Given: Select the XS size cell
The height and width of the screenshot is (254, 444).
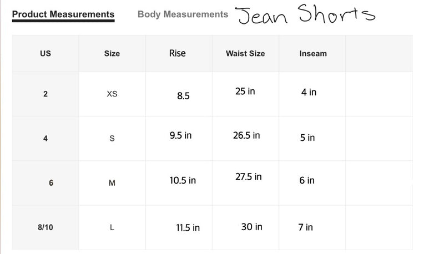Looking at the screenshot, I should [112, 94].
